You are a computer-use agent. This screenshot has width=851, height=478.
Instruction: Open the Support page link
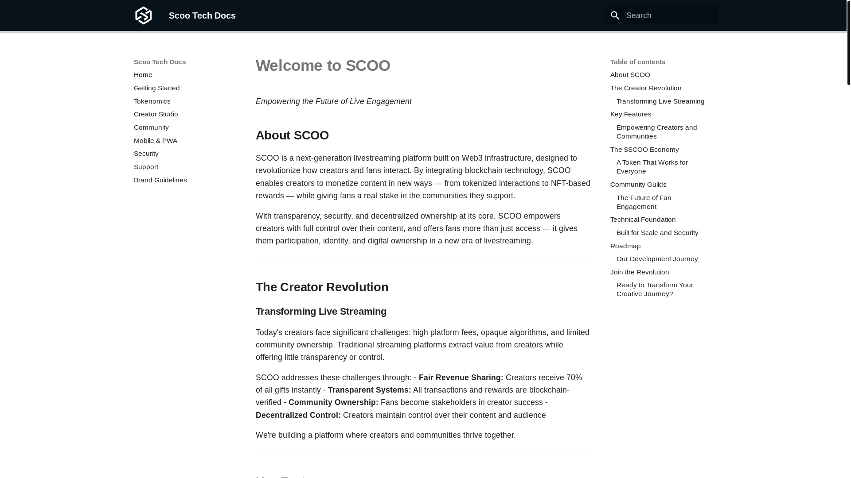(146, 167)
